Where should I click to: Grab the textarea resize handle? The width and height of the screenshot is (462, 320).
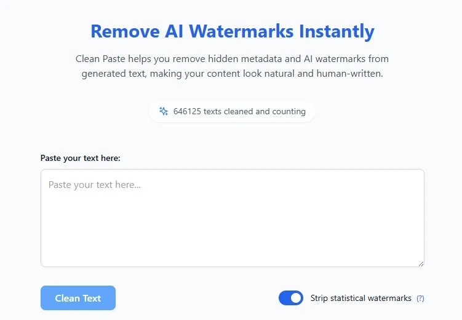click(x=421, y=263)
